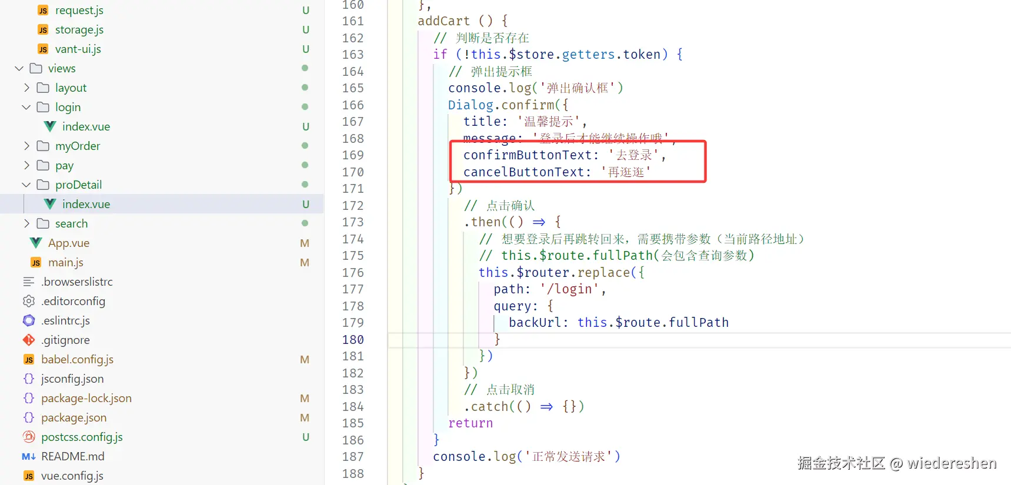Viewport: 1011px width, 485px height.
Task: Click line number 163 in the gutter
Action: (x=353, y=55)
